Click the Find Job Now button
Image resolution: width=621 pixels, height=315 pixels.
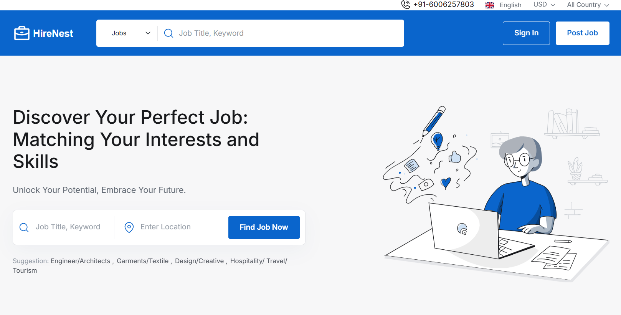[264, 227]
